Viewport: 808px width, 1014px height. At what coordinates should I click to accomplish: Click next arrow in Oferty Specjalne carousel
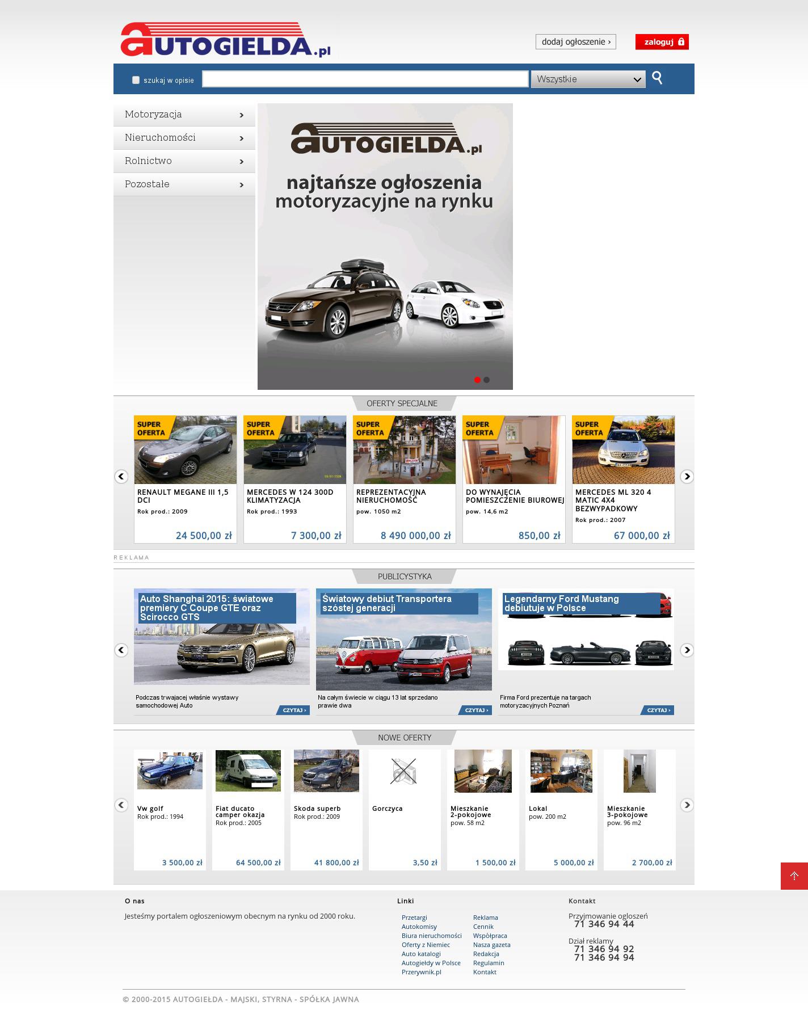[687, 477]
